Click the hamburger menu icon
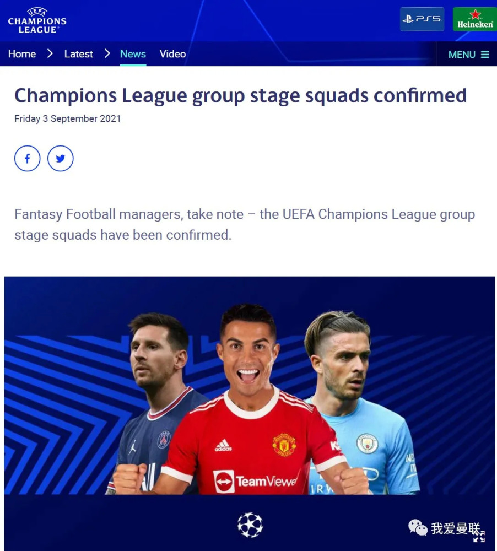This screenshot has height=551, width=497. point(485,55)
